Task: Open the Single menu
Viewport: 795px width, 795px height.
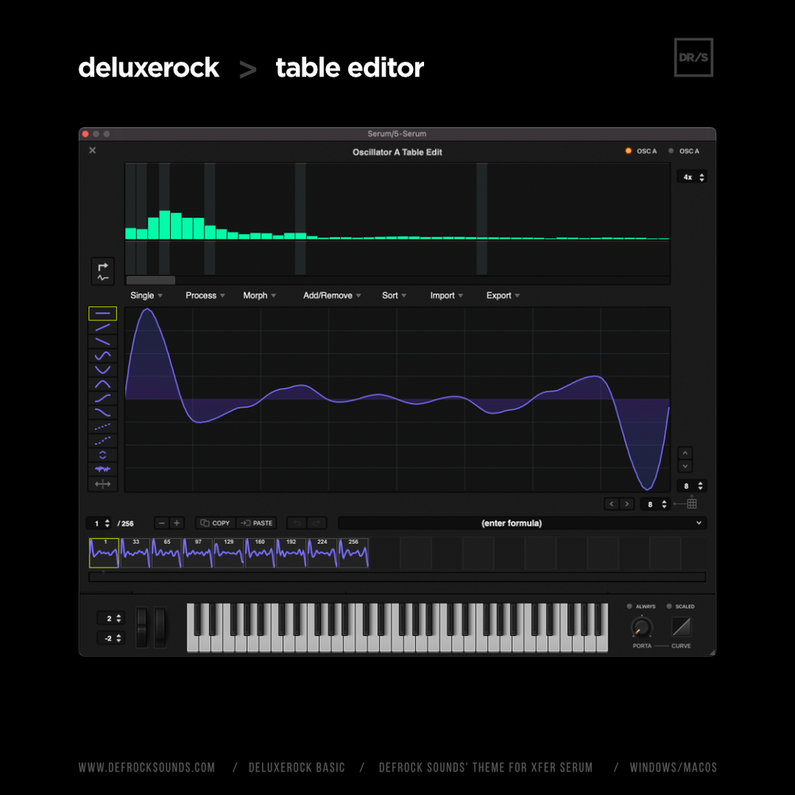Action: click(146, 295)
